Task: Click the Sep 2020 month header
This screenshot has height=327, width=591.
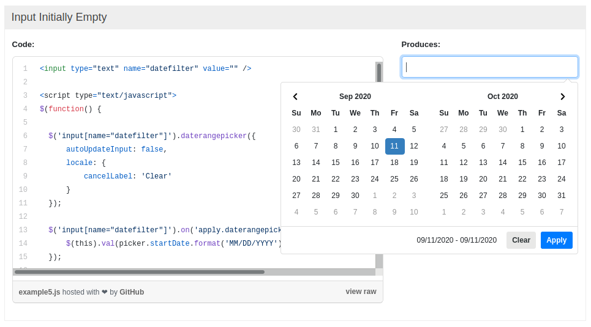Action: click(355, 97)
